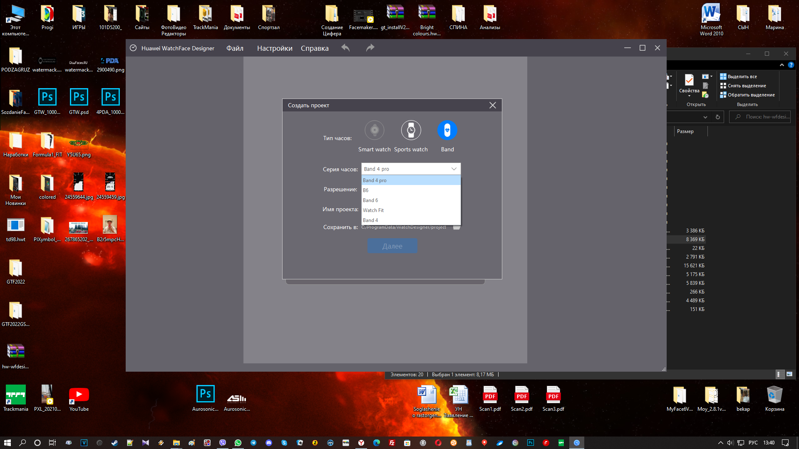The height and width of the screenshot is (449, 799).
Task: Select hw-wfdesi archive on desktop
Action: [16, 356]
